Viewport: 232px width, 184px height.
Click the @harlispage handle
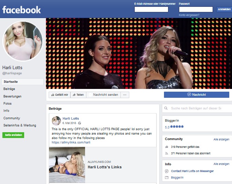[x=12, y=73]
